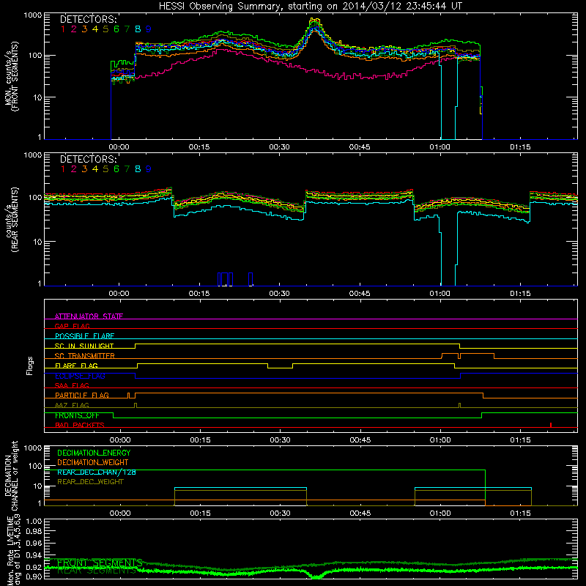Click 01:00 tick under the front segments plot
586x586 pixels.
[x=440, y=147]
